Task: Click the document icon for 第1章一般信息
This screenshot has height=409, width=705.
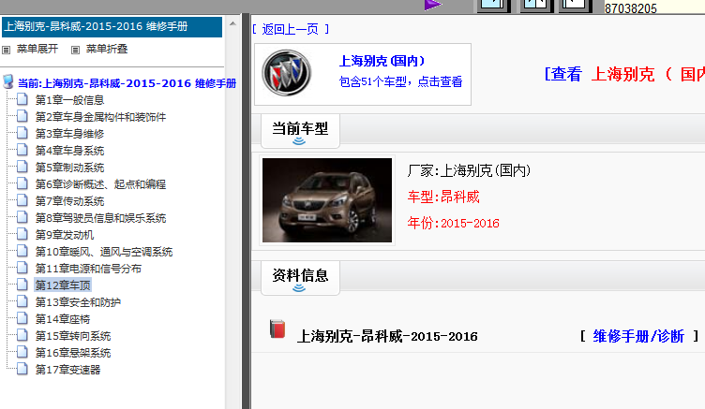Action: [22, 99]
